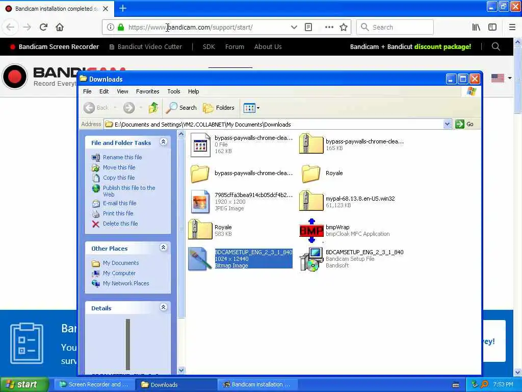This screenshot has width=522, height=392.
Task: Expand the Explorer Address bar dropdown
Action: coord(447,125)
